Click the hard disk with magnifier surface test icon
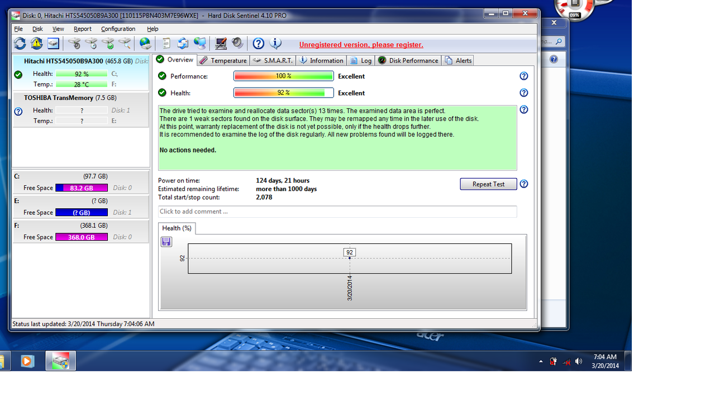Viewport: 715px width, 402px height. (x=125, y=43)
